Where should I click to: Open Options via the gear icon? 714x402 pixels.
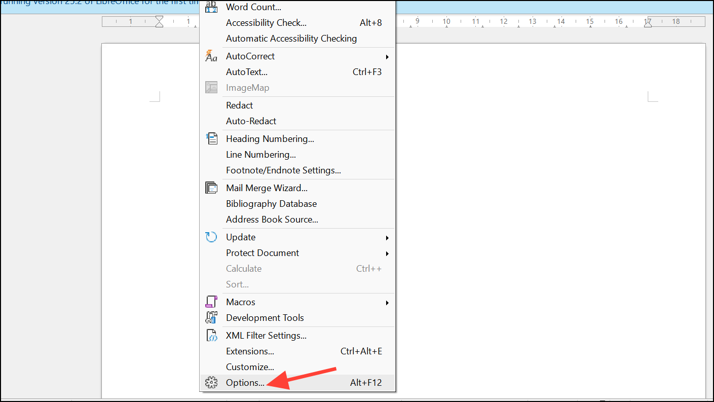(x=211, y=382)
